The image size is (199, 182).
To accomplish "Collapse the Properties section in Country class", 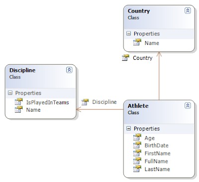I will pyautogui.click(x=128, y=33).
